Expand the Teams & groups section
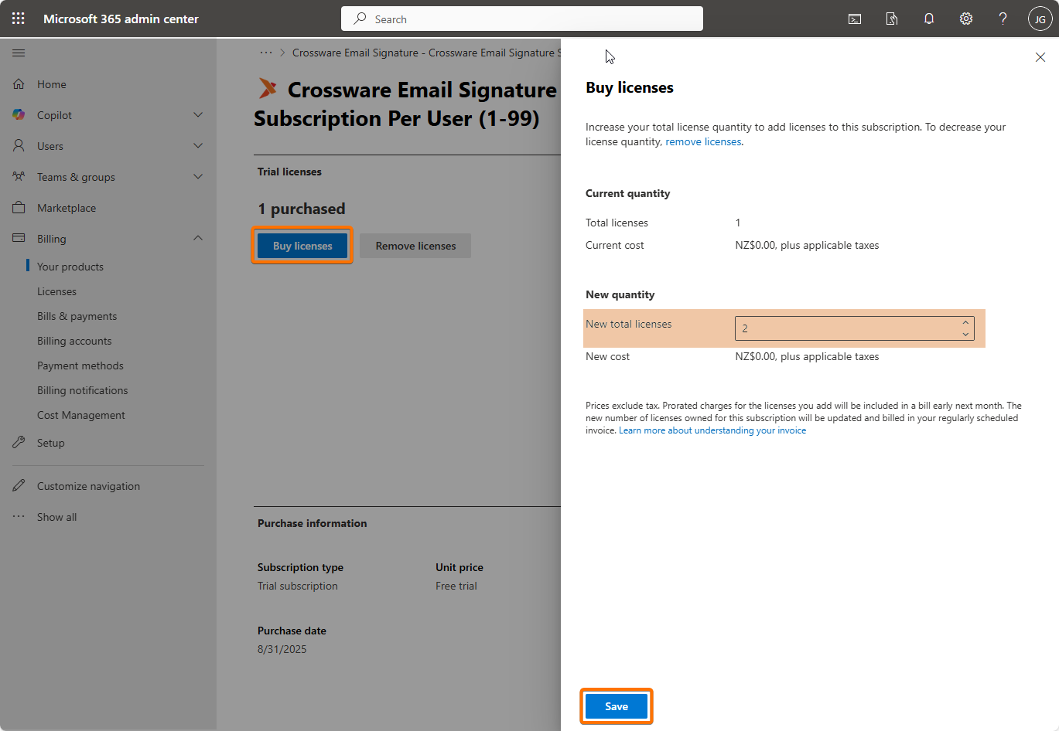This screenshot has height=731, width=1059. click(x=198, y=177)
